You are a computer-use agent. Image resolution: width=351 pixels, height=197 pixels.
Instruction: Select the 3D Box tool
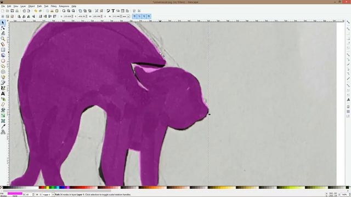[3, 55]
